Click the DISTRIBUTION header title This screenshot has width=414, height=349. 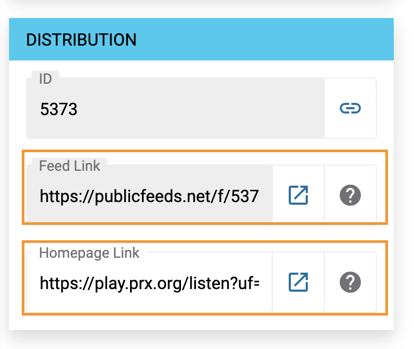click(x=81, y=40)
